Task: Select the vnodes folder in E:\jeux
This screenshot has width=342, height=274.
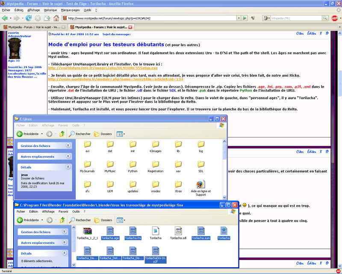Action: pyautogui.click(x=156, y=187)
